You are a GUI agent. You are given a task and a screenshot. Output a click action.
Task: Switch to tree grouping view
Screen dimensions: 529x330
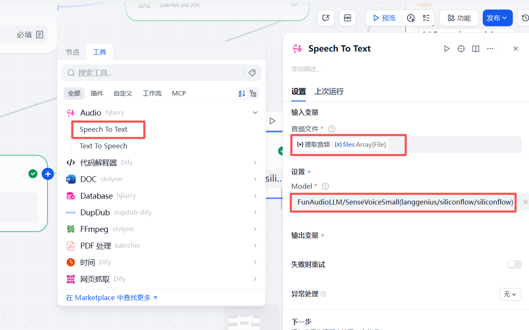click(253, 94)
